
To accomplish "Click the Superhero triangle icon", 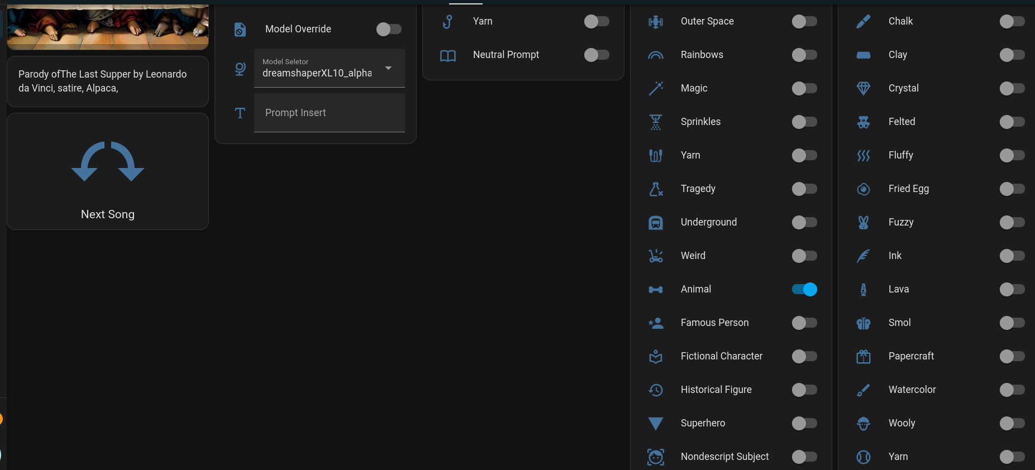I will pyautogui.click(x=656, y=424).
